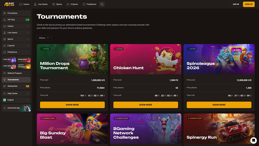Expand the E-sports sidebar chevron

(28, 46)
